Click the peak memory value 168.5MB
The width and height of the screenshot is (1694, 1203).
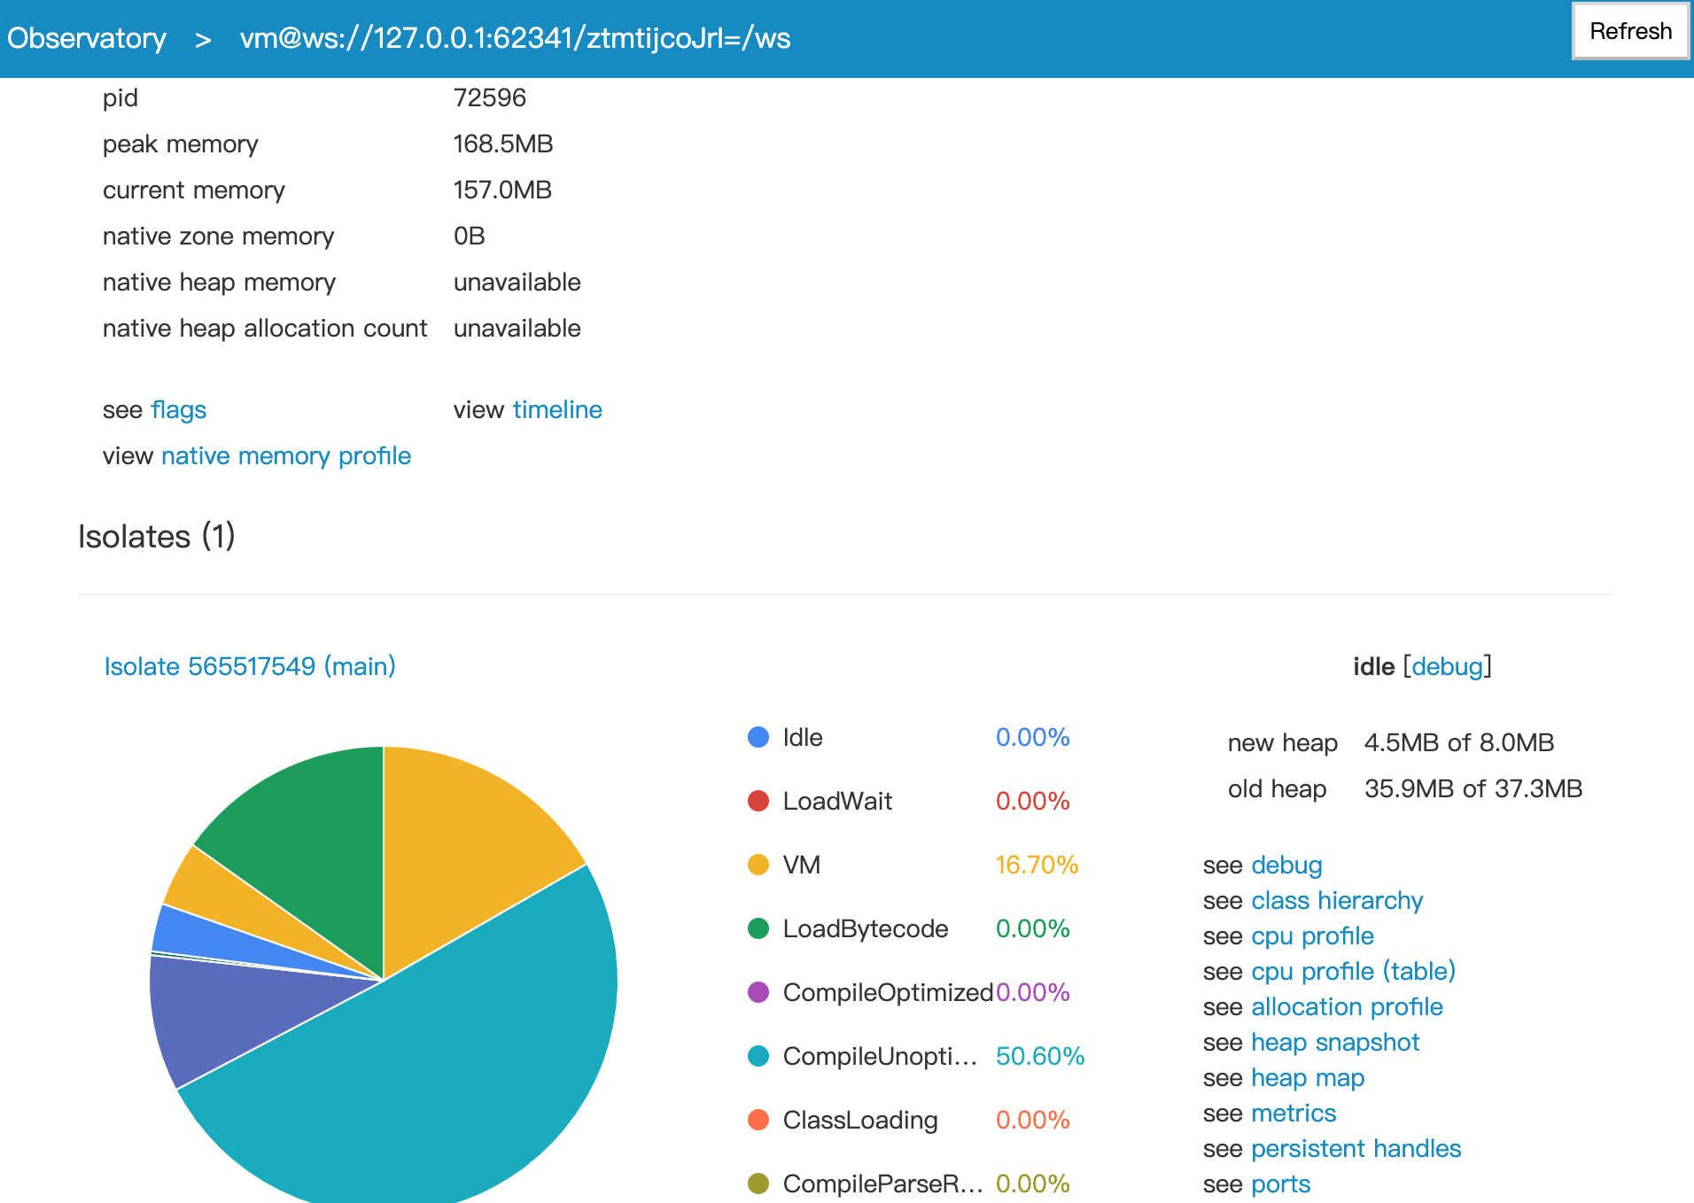(x=503, y=144)
